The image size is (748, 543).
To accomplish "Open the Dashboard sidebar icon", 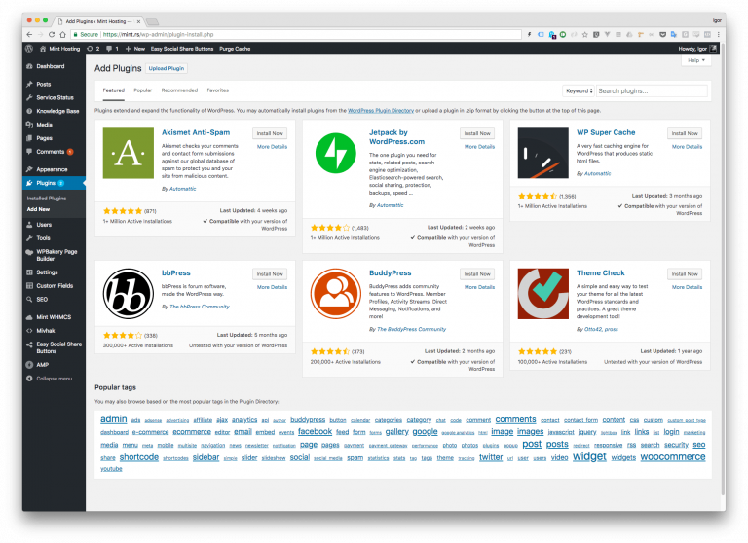I will click(29, 66).
